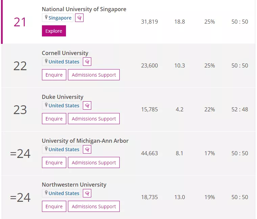
Task: Click graduation cap icon for Duke University
Action: 87,106
